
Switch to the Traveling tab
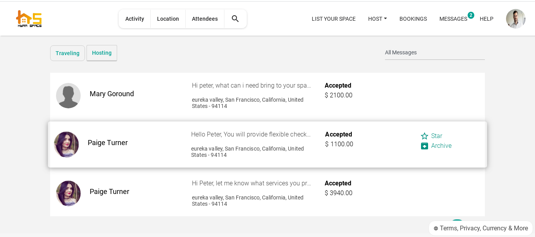[67, 53]
